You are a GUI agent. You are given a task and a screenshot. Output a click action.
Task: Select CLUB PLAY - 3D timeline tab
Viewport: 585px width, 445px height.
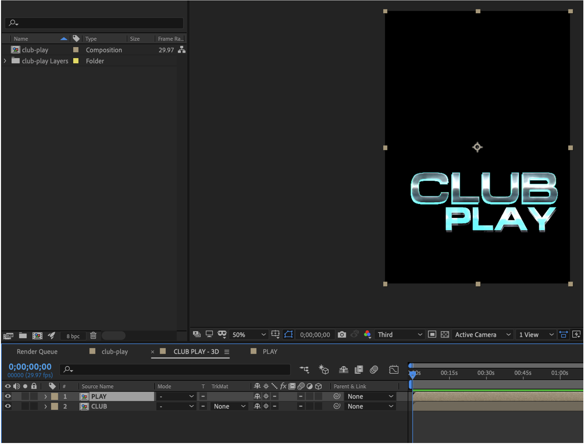[x=196, y=351]
